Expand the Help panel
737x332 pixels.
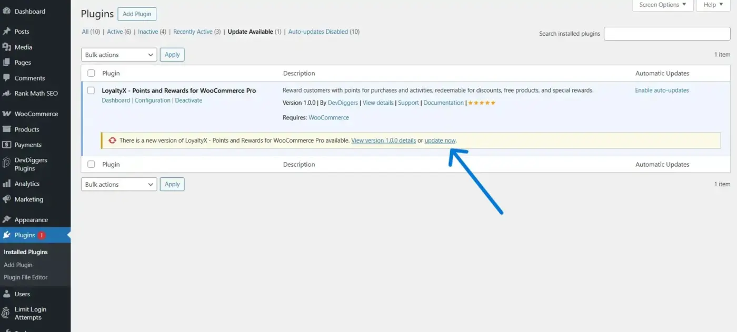(x=713, y=5)
